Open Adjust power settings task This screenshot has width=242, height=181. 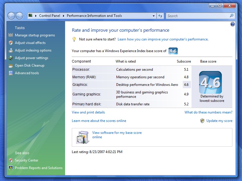point(32,58)
